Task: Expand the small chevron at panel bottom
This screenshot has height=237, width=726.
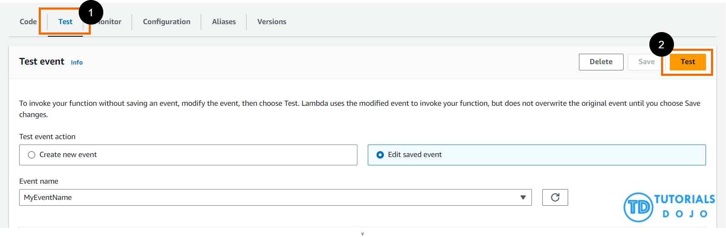Action: 362,234
